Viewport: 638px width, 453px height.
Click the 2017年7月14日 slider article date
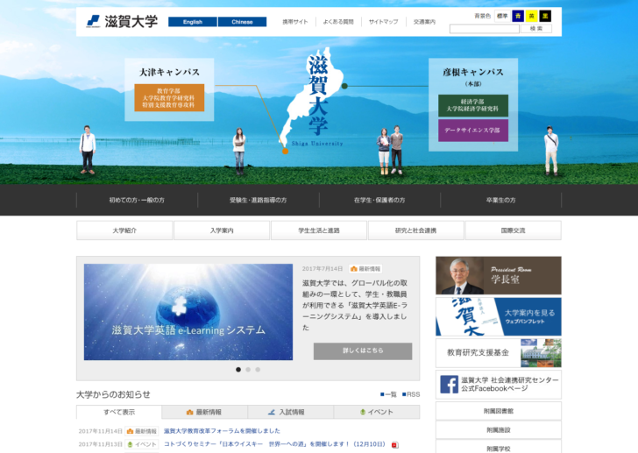tap(323, 269)
